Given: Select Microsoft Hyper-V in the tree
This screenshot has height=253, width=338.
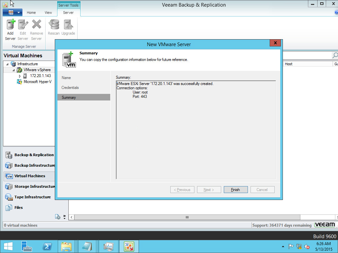Looking at the screenshot, I should 38,82.
